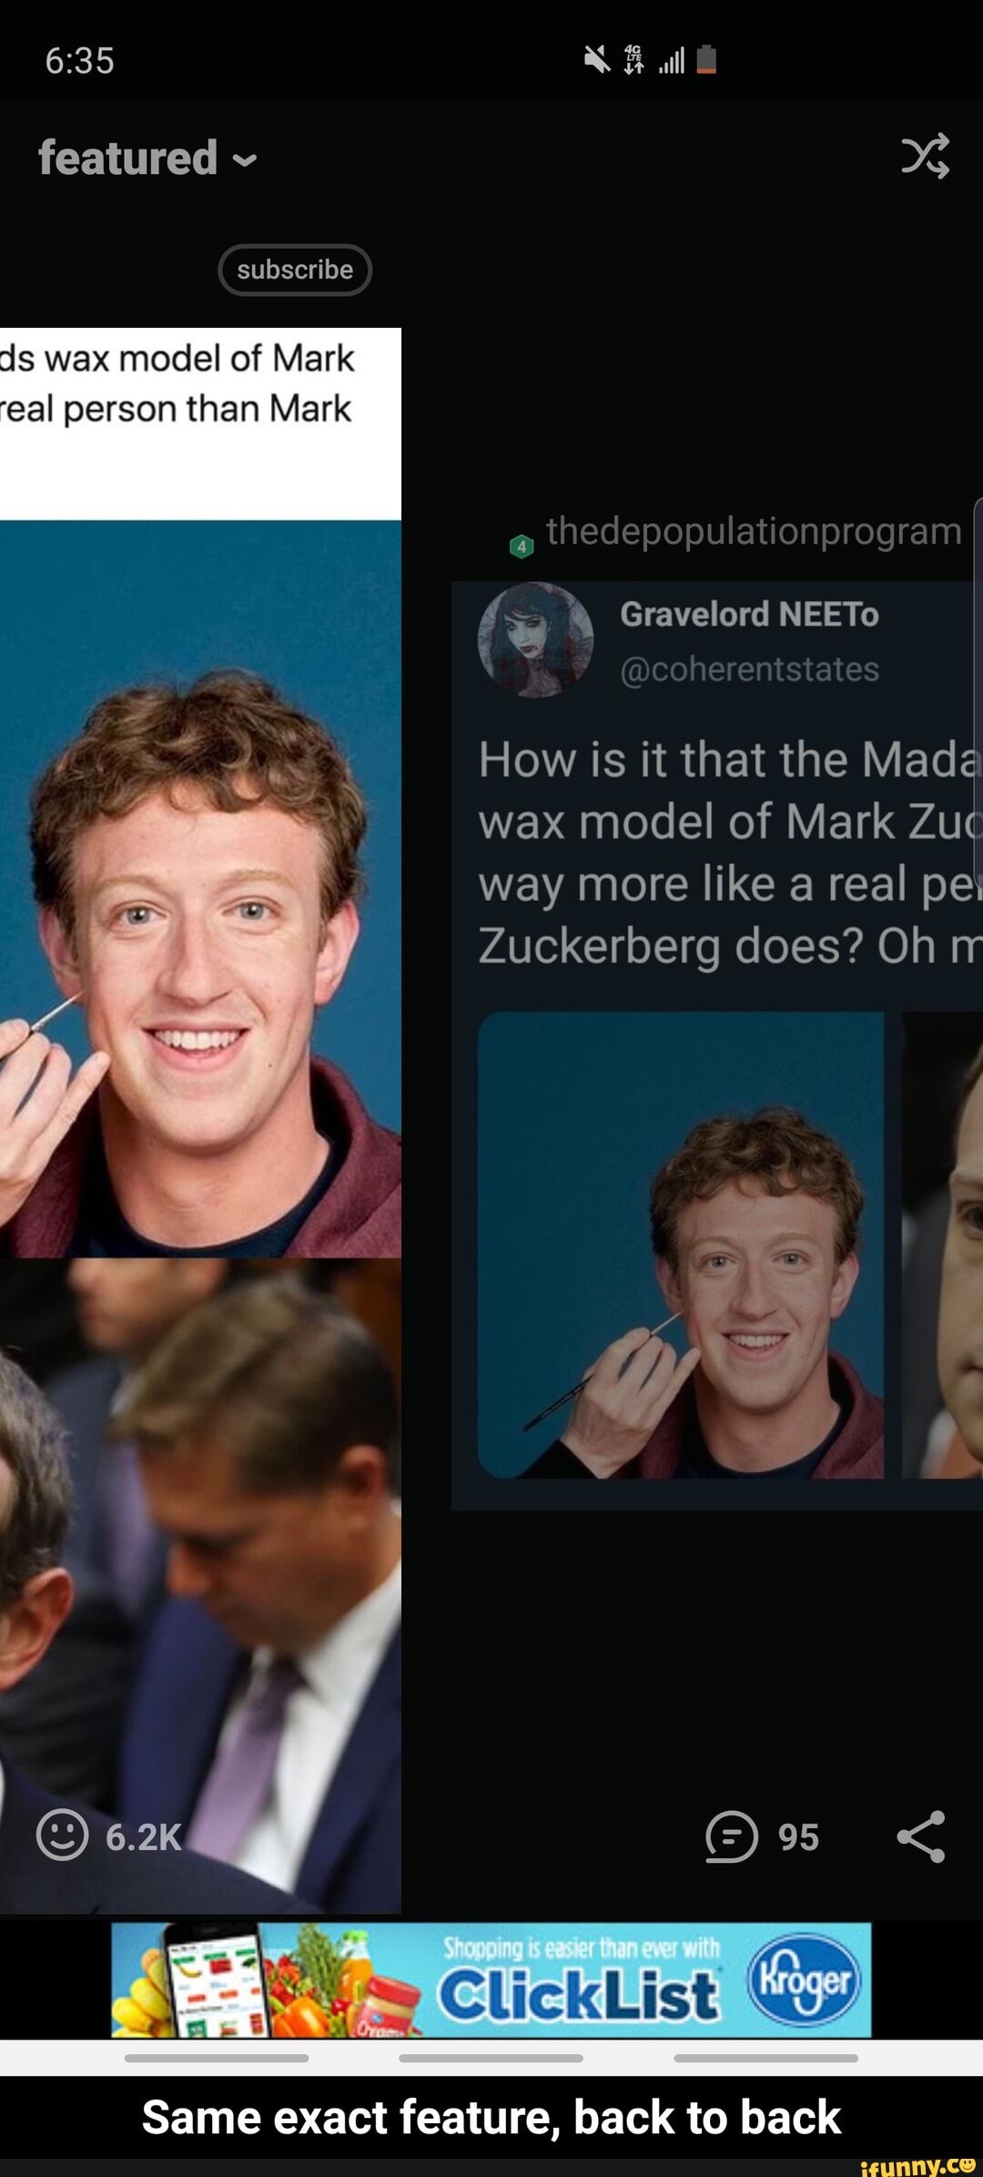This screenshot has width=983, height=2177.
Task: Tap the green level 4 badge
Action: (x=522, y=546)
